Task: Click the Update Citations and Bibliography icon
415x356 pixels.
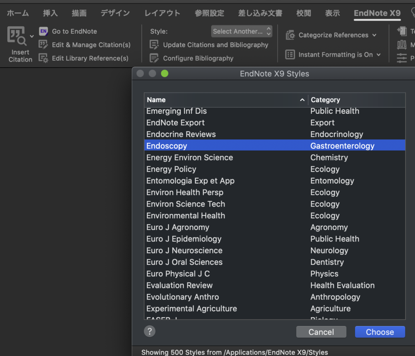Action: [x=154, y=45]
